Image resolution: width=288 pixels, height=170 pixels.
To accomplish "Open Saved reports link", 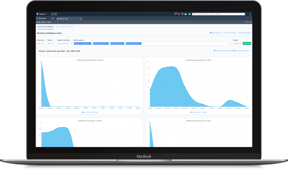I will (x=215, y=33).
